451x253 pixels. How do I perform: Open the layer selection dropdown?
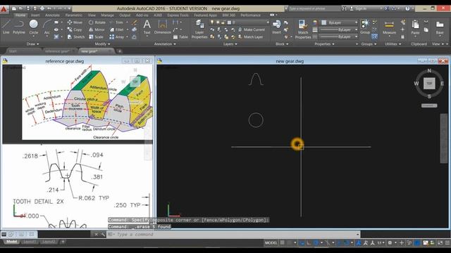(x=240, y=22)
